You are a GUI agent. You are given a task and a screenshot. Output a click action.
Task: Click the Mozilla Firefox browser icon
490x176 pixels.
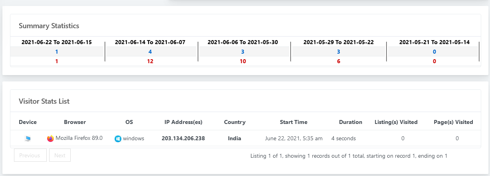(50, 139)
